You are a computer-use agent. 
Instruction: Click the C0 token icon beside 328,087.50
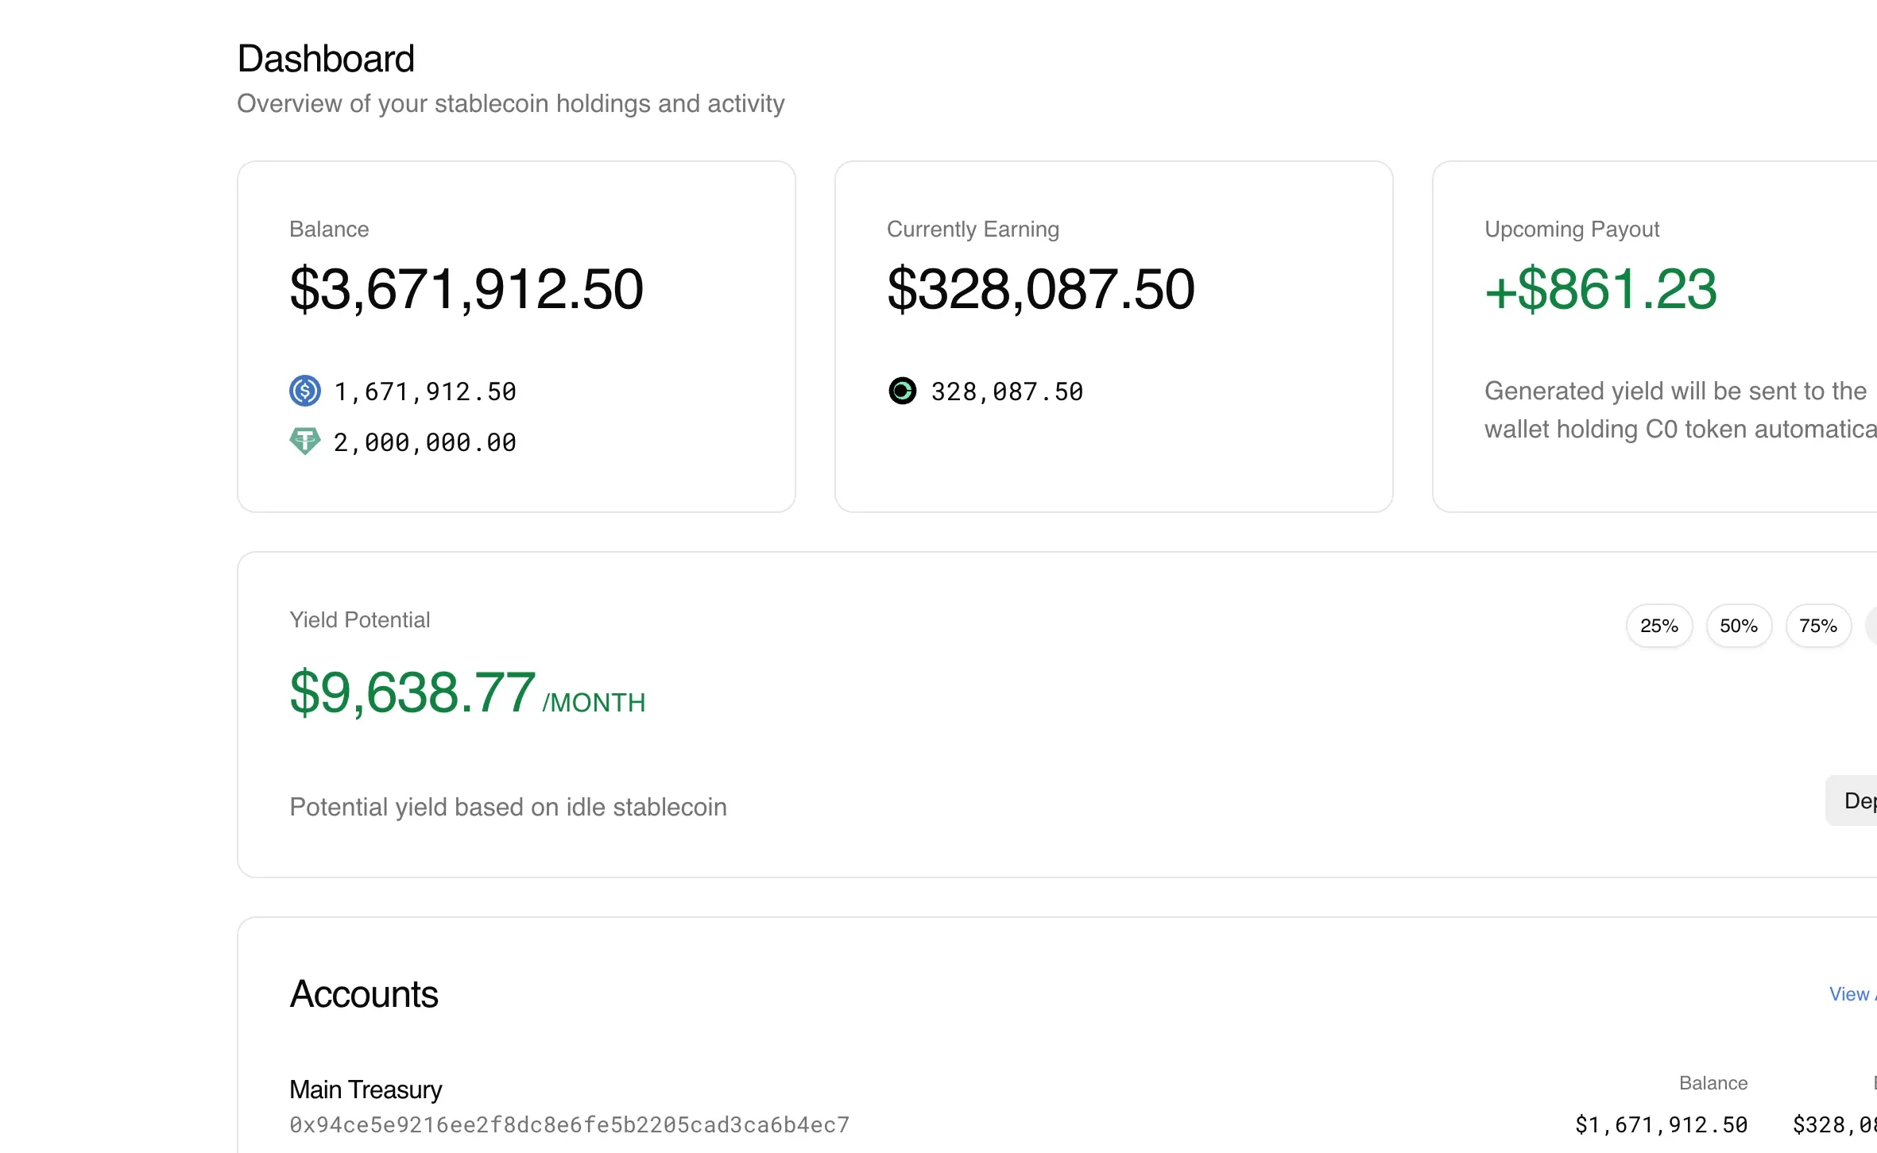[x=902, y=391]
